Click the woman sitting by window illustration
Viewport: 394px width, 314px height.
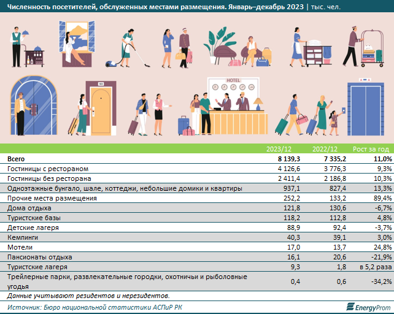77,44
